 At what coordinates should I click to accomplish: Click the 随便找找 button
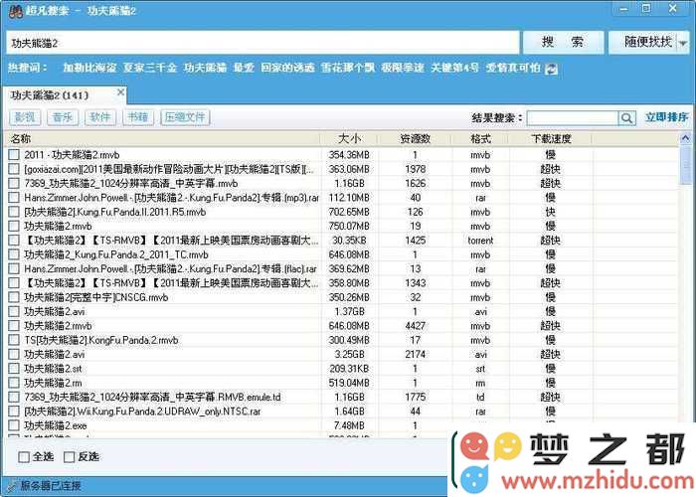(x=643, y=43)
